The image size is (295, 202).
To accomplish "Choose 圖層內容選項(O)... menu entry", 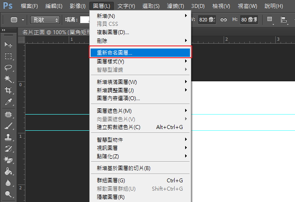I will [x=140, y=98].
